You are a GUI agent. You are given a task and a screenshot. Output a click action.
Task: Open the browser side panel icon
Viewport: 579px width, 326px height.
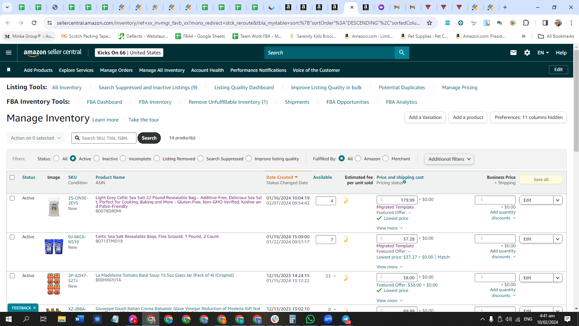coord(545,23)
